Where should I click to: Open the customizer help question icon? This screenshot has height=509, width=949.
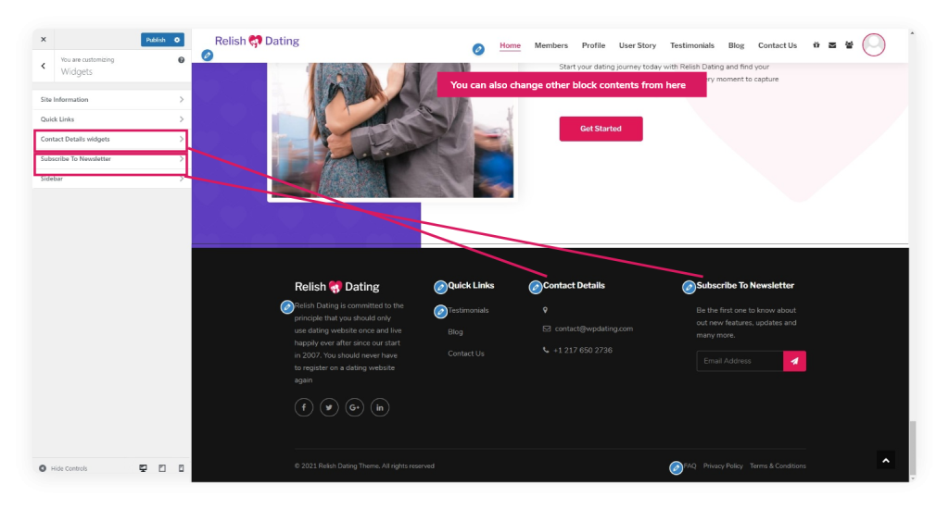(x=181, y=60)
